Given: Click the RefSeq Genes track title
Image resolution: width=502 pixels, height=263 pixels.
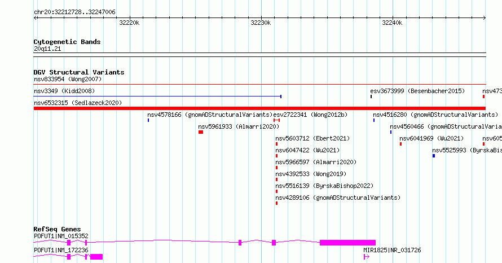Looking at the screenshot, I should [x=58, y=229].
